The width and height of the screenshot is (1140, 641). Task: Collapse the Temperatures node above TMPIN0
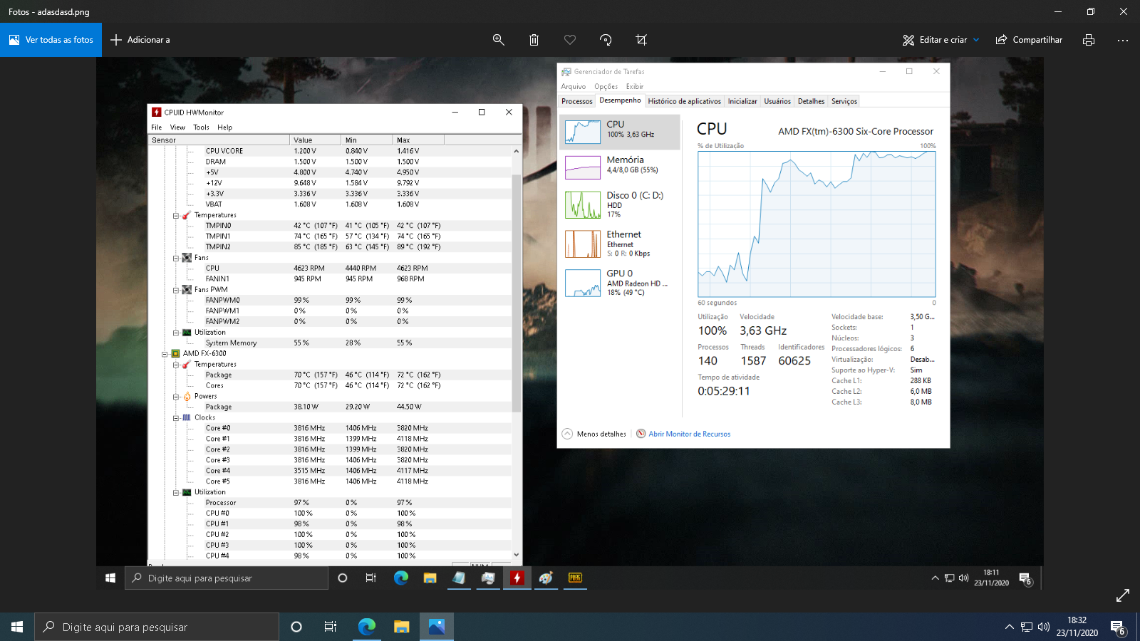pyautogui.click(x=175, y=215)
